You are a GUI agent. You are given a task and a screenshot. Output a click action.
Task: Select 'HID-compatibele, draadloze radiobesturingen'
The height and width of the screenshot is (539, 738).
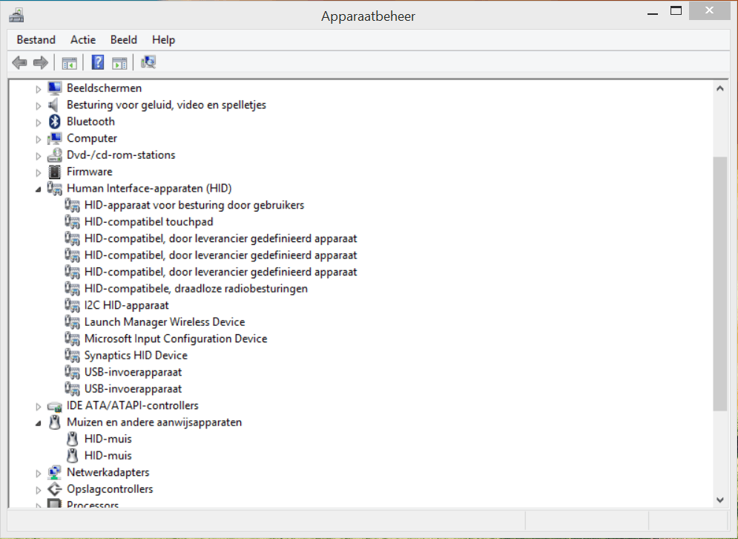[x=196, y=288]
